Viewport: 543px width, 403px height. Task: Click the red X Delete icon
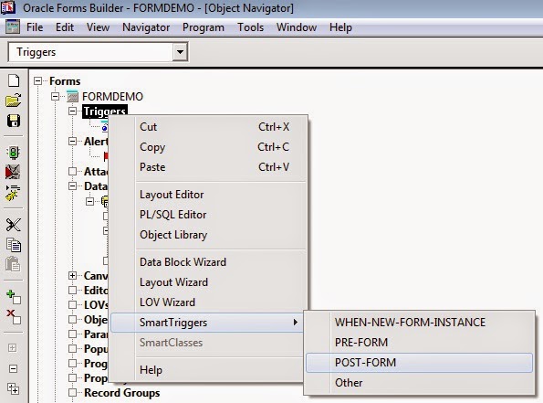[x=14, y=317]
